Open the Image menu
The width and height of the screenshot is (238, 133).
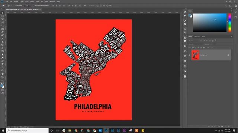(x=16, y=1)
